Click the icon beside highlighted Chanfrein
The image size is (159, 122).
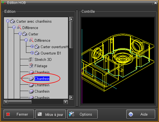tap(31, 79)
